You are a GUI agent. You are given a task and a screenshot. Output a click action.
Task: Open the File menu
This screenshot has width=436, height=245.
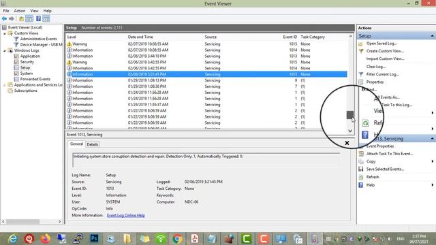coord(6,11)
